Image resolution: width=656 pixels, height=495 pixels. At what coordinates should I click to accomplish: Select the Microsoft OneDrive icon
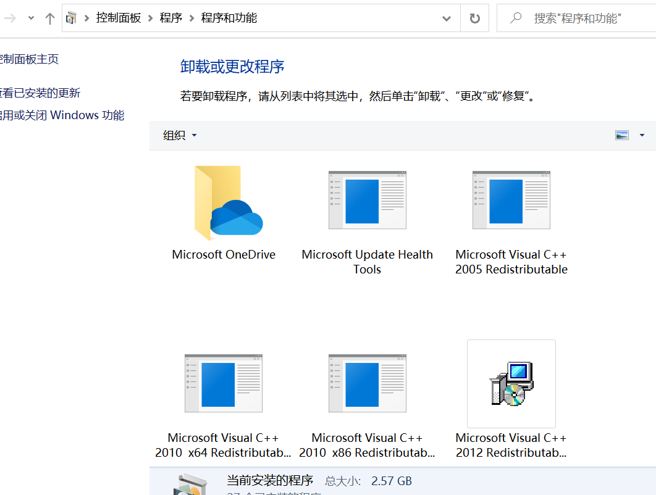tap(229, 203)
